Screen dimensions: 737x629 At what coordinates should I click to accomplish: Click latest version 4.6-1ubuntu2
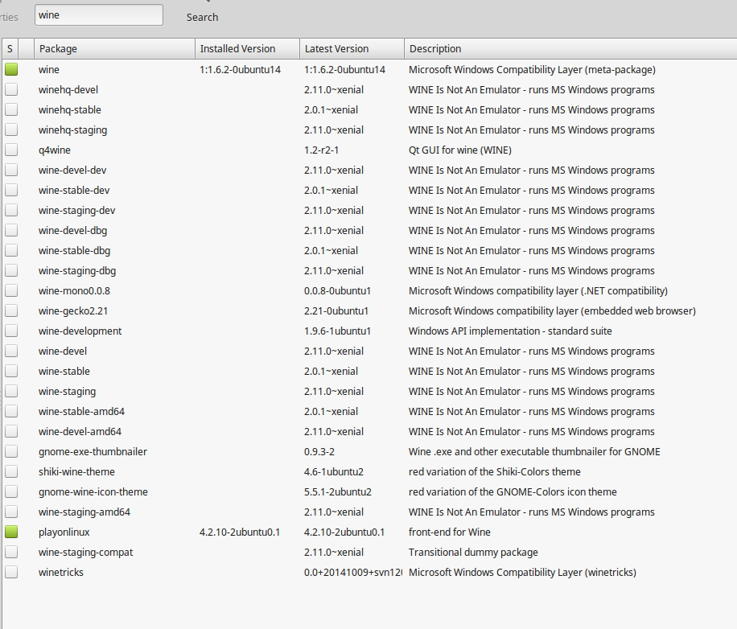click(334, 471)
